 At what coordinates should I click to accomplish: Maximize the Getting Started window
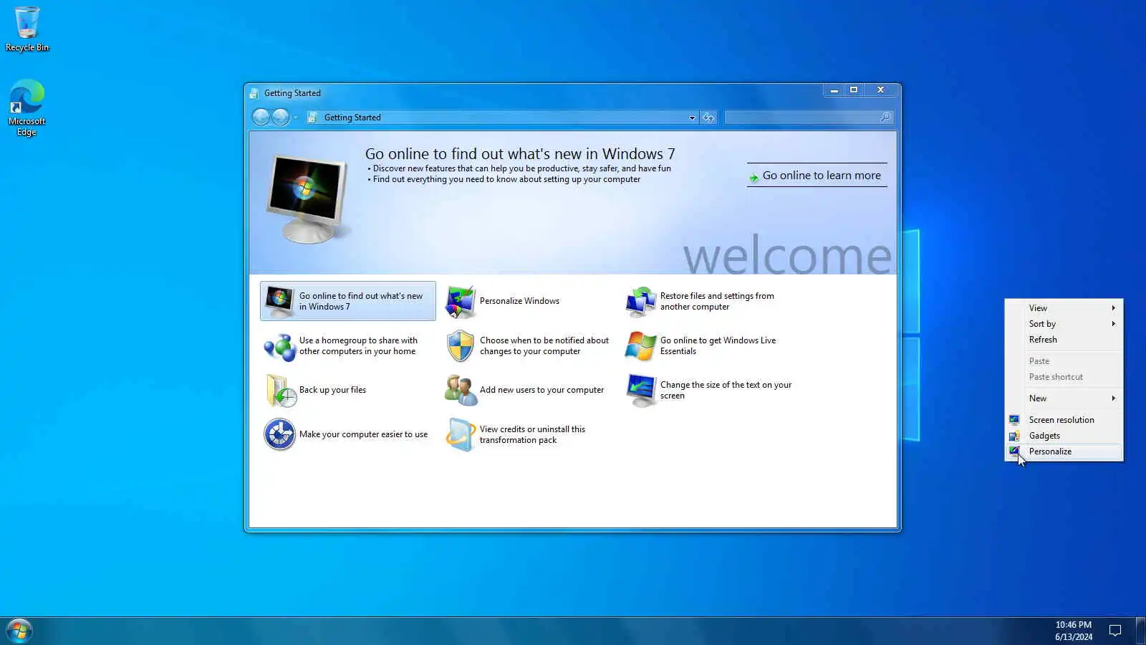point(854,90)
